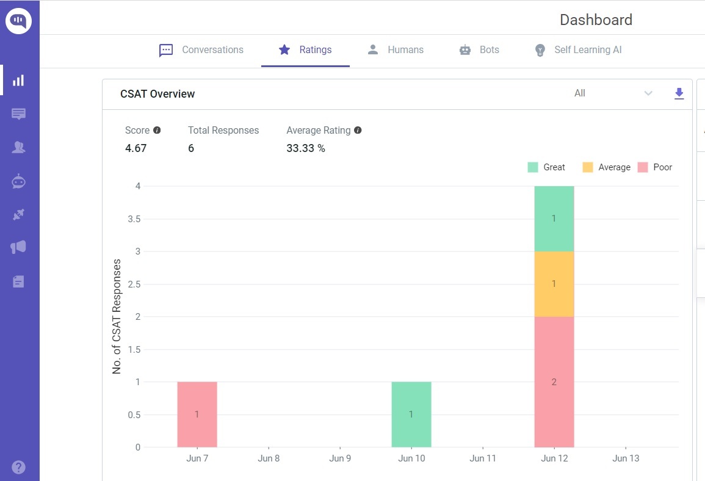Toggle the Great legend entry
The image size is (705, 481).
click(547, 167)
